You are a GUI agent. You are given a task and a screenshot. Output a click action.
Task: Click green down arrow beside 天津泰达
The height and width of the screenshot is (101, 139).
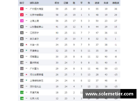click(26, 50)
